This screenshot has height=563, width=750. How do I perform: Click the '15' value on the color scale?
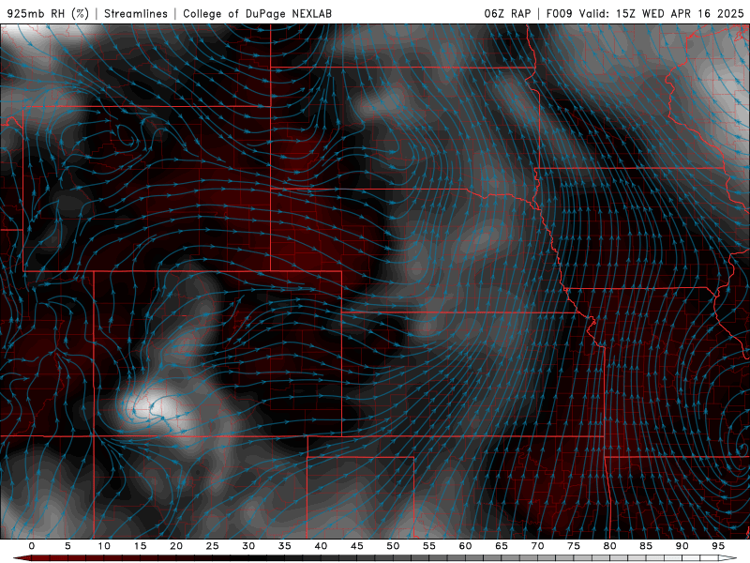pos(140,546)
